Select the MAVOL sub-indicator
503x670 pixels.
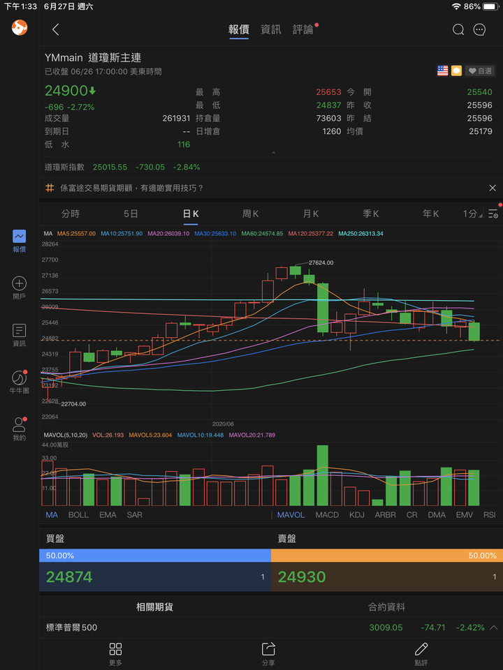point(291,515)
